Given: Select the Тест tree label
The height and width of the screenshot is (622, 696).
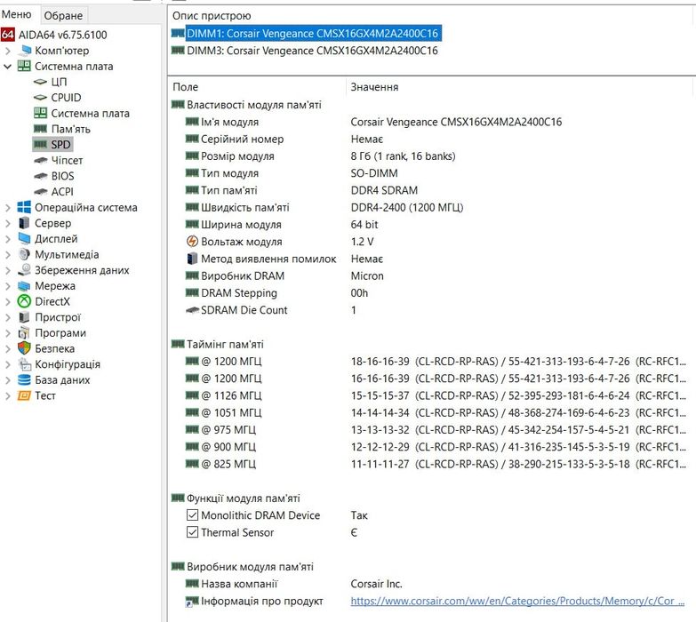Looking at the screenshot, I should point(44,395).
